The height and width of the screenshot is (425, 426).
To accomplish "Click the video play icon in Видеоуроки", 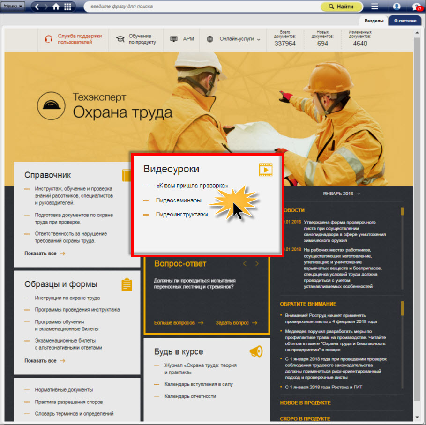I will point(266,170).
